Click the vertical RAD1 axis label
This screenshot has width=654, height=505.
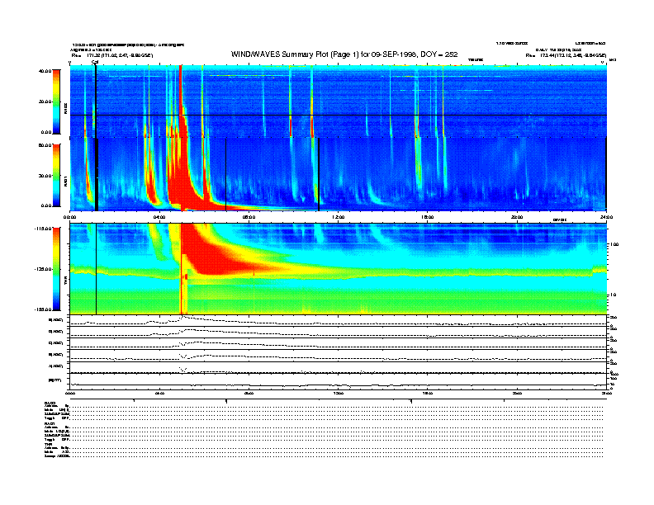tap(65, 181)
